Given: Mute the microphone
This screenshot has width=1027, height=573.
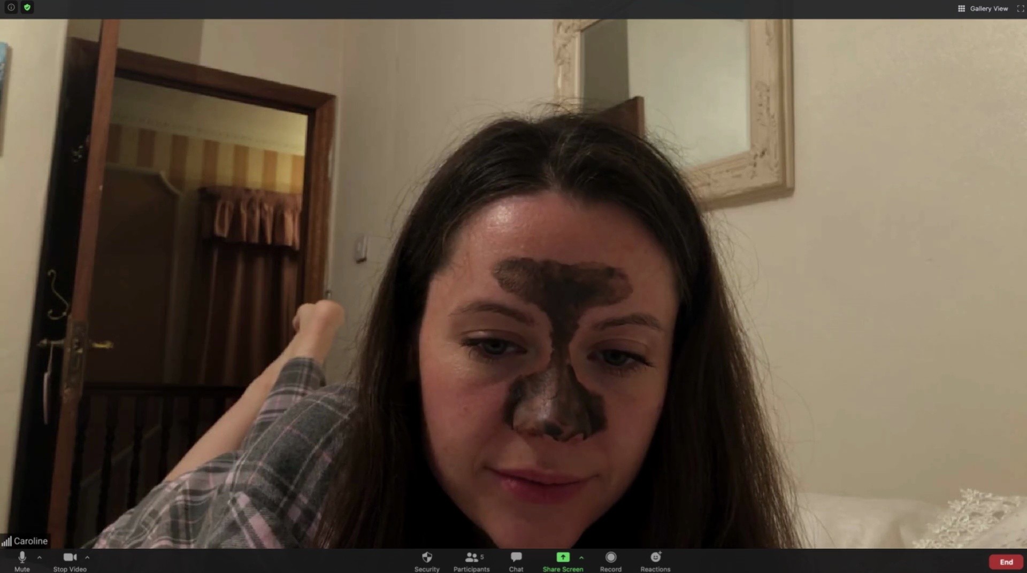Looking at the screenshot, I should 22,561.
